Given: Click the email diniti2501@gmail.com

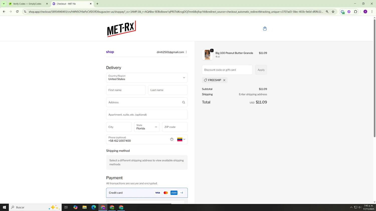Looking at the screenshot, I should click(170, 52).
